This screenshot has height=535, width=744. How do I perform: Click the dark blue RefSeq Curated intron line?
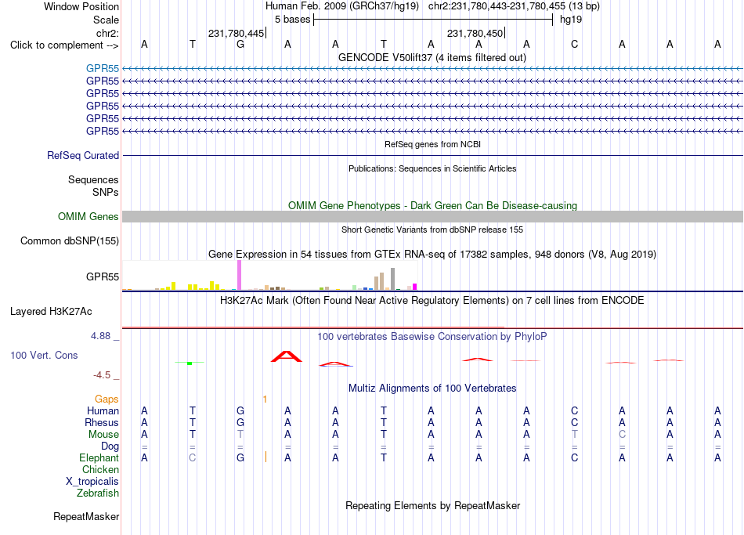432,155
